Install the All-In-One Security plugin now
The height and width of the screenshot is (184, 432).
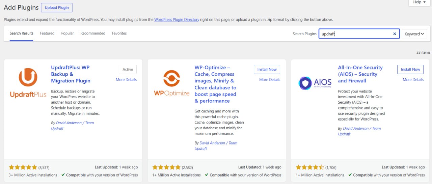(x=410, y=70)
